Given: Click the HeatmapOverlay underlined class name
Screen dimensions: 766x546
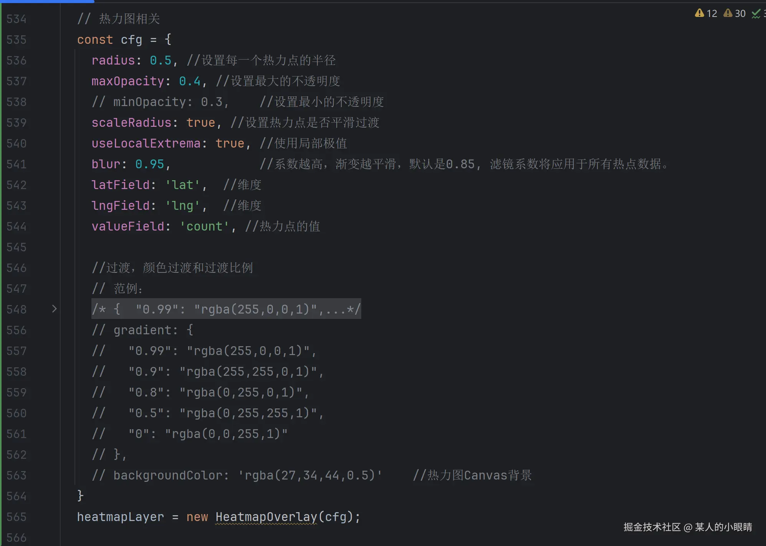Looking at the screenshot, I should (x=266, y=517).
